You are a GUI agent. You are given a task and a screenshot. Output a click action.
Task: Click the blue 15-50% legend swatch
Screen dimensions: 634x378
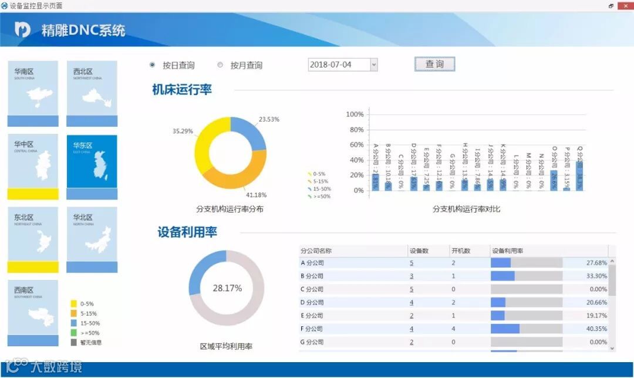tap(73, 323)
